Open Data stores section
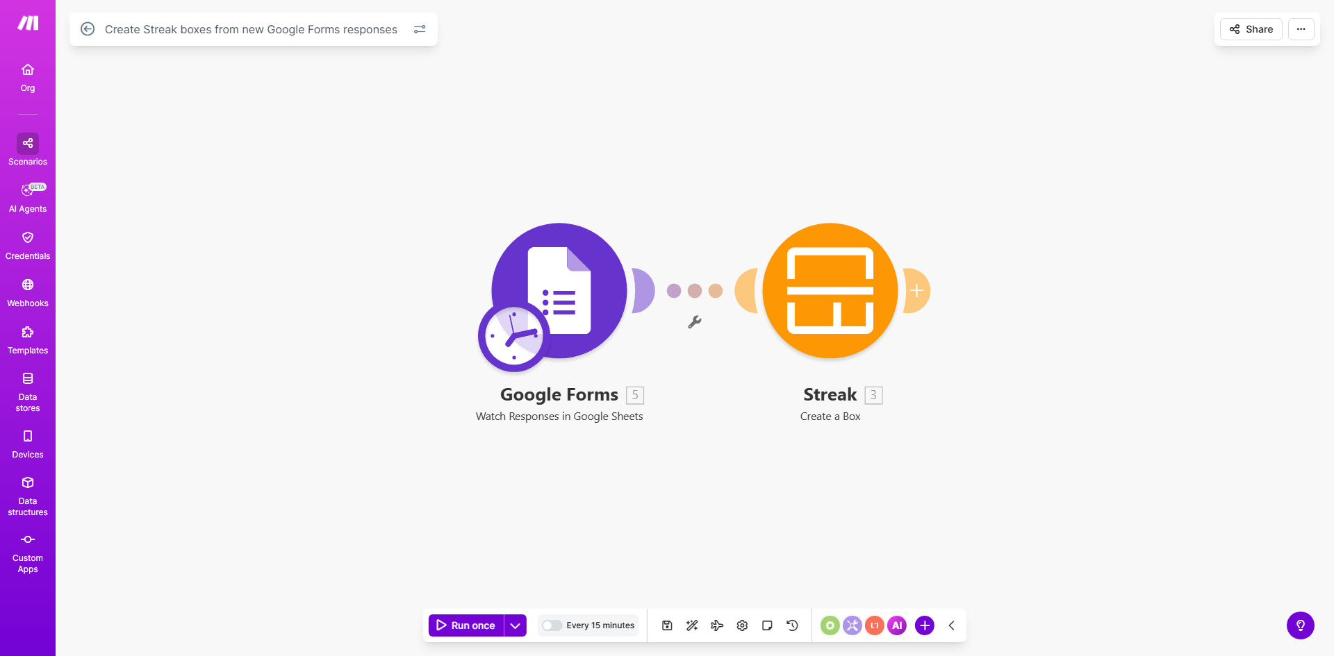 pos(28,392)
